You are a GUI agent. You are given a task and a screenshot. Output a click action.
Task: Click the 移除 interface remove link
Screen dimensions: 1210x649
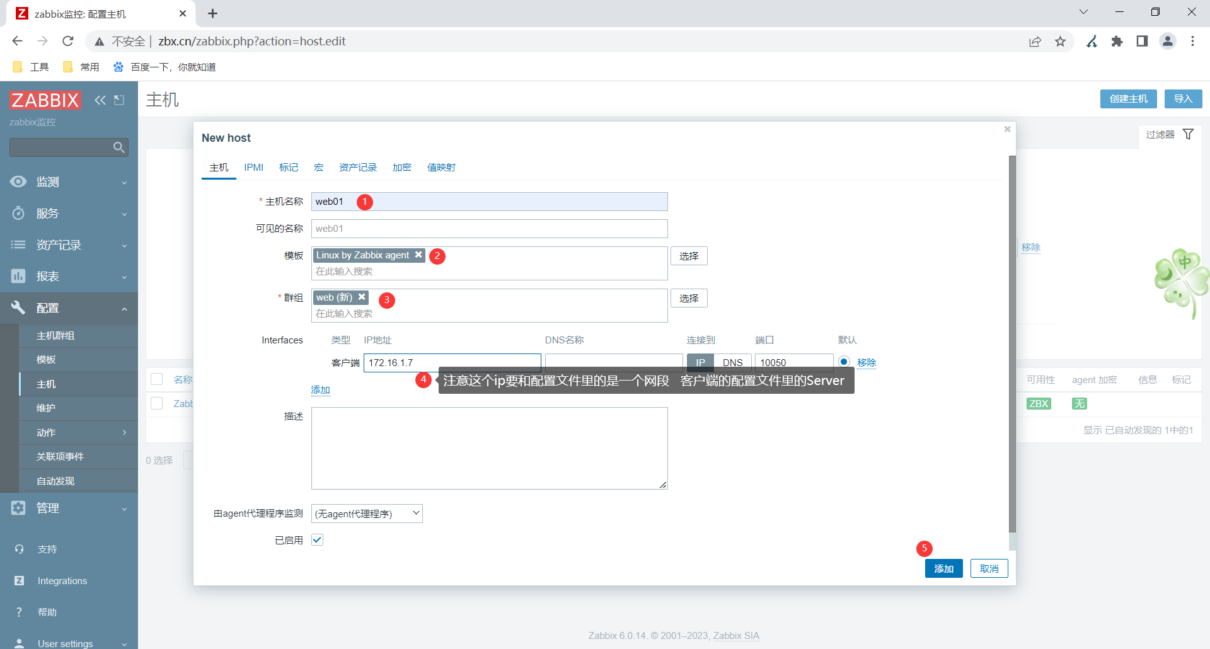[867, 362]
